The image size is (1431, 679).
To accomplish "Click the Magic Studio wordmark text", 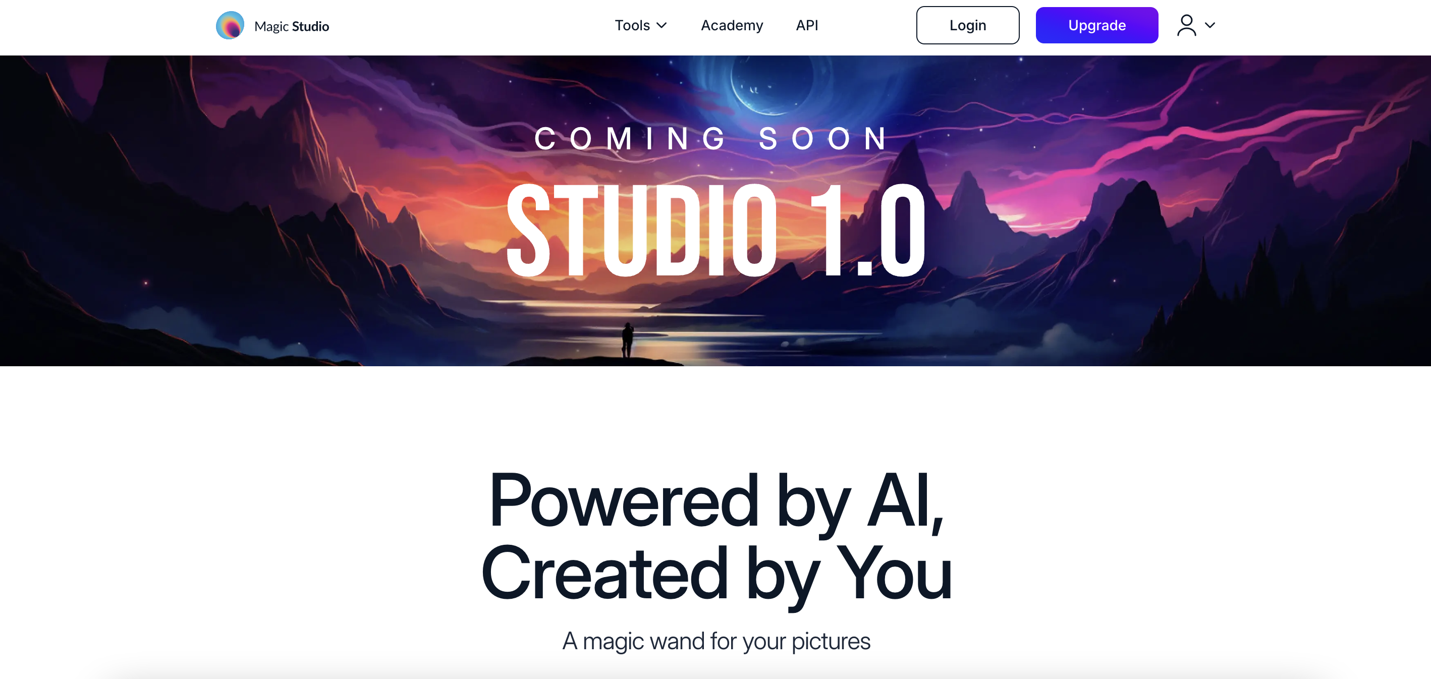I will 292,26.
